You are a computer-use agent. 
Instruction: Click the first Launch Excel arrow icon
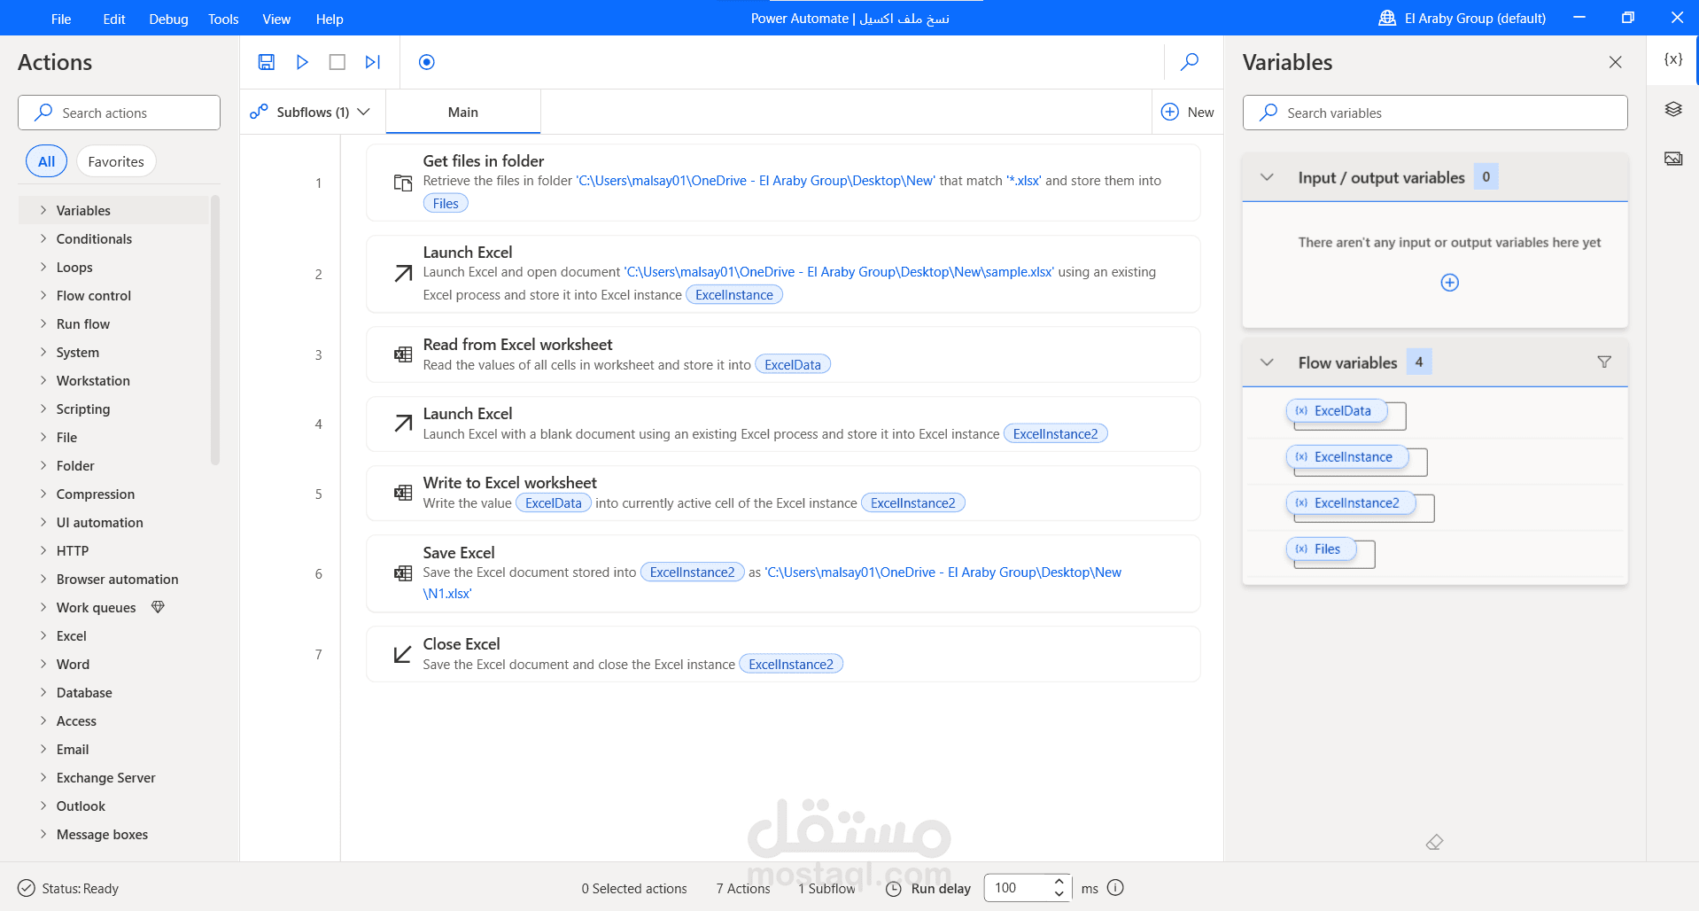click(x=403, y=274)
